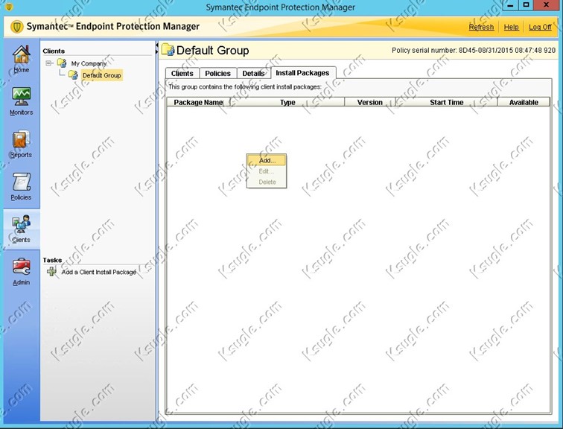563x429 pixels.
Task: Choose Delete in the context menu
Action: [267, 182]
